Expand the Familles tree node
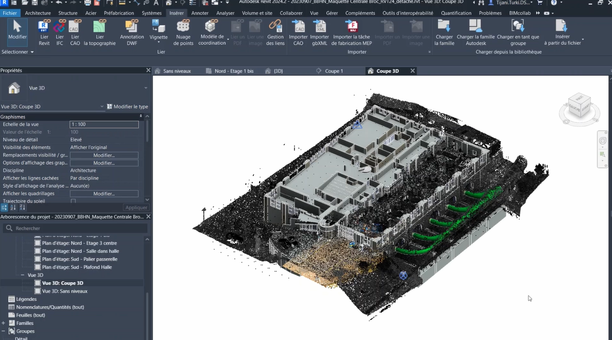The width and height of the screenshot is (612, 340). pos(4,323)
